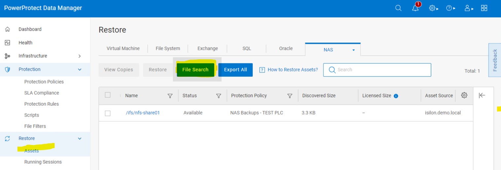Screen dimensions: 501x170
Task: Click the NAS Backups - TEST PLC cell
Action: click(x=257, y=113)
